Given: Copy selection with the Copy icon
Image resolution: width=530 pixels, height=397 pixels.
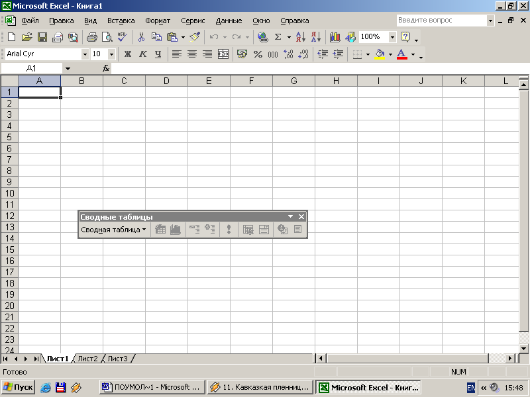Looking at the screenshot, I should (156, 37).
